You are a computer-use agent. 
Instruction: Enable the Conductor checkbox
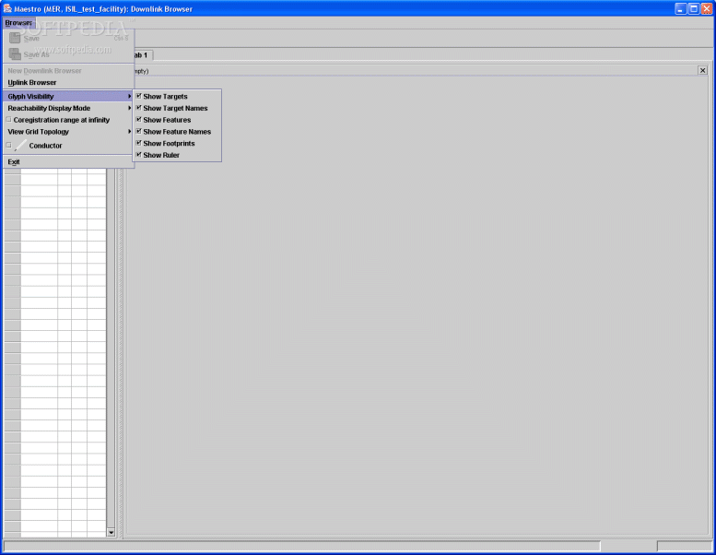8,146
